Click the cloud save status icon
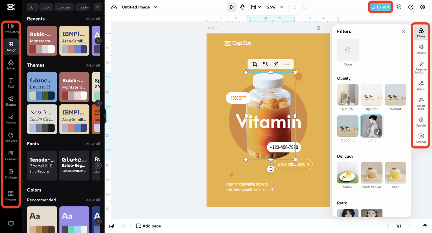 (114, 7)
